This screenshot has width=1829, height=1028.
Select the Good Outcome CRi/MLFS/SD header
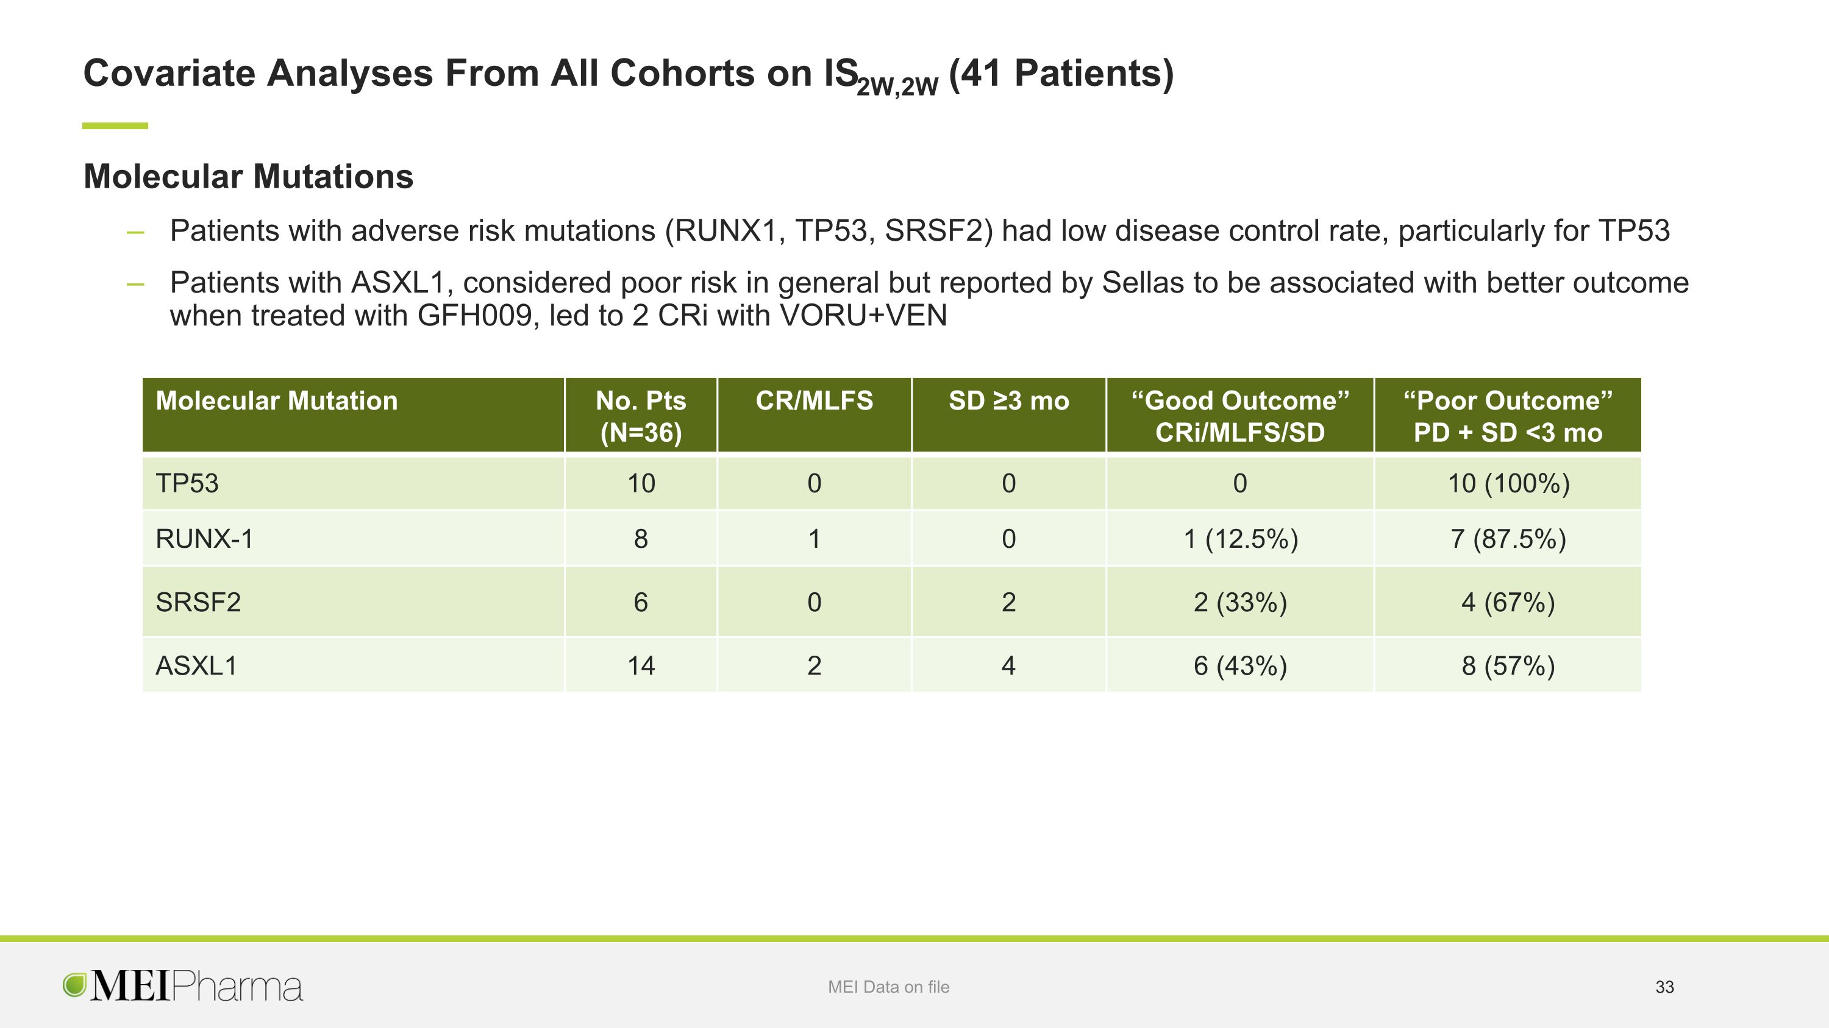coord(1239,415)
